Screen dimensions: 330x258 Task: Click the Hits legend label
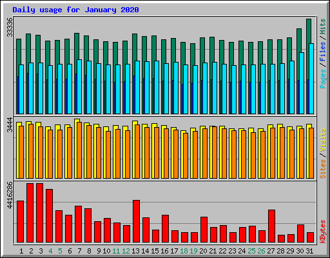tap(322, 26)
